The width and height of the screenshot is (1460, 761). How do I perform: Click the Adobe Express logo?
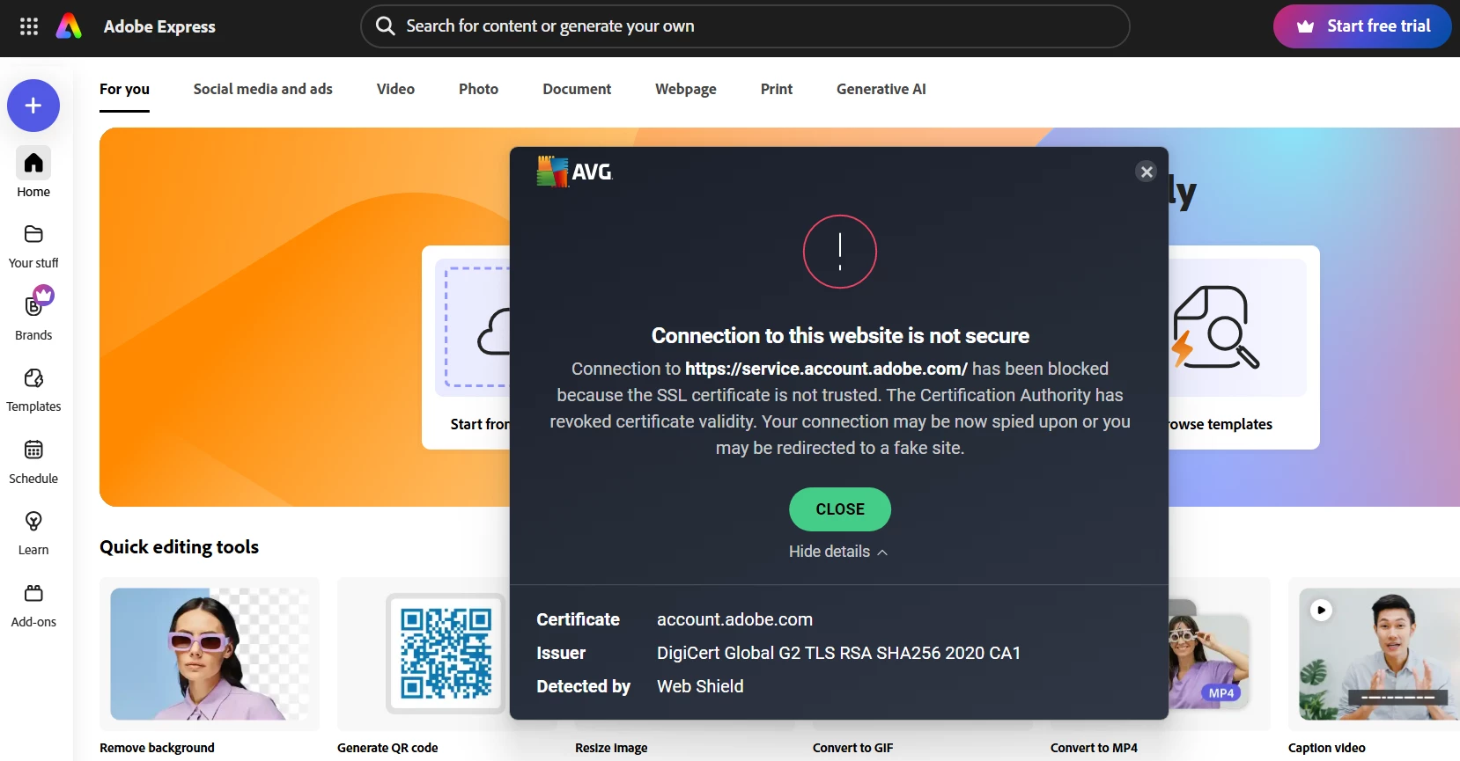[69, 26]
